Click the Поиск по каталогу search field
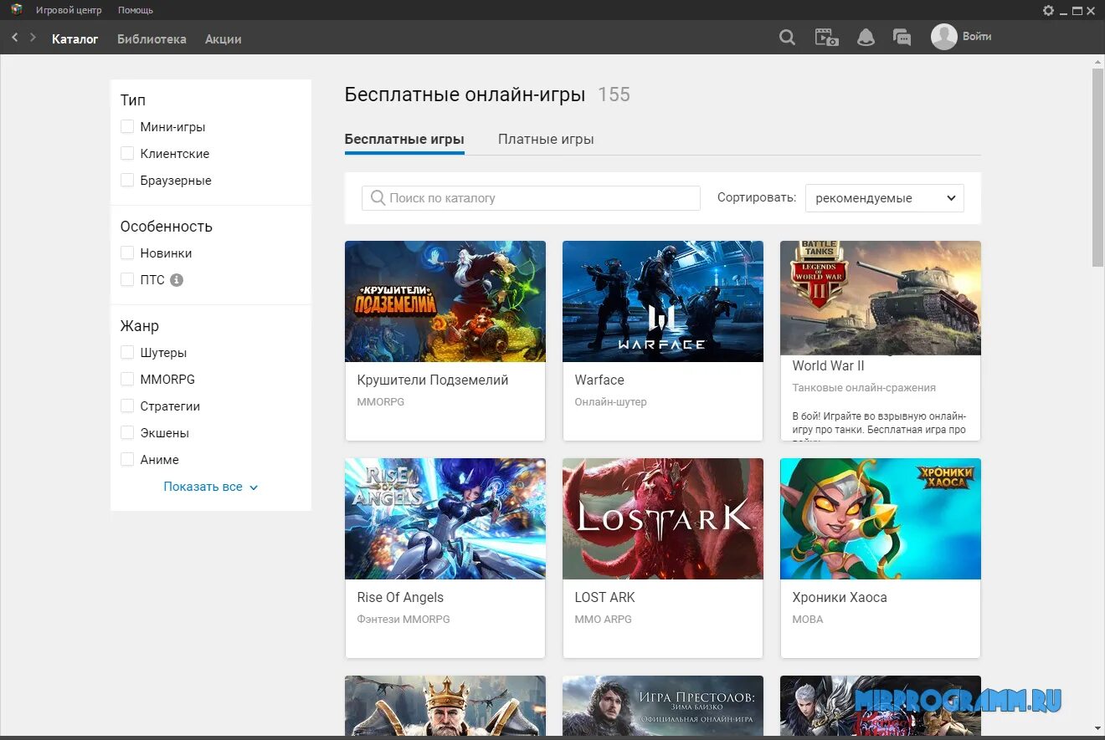 click(x=531, y=198)
